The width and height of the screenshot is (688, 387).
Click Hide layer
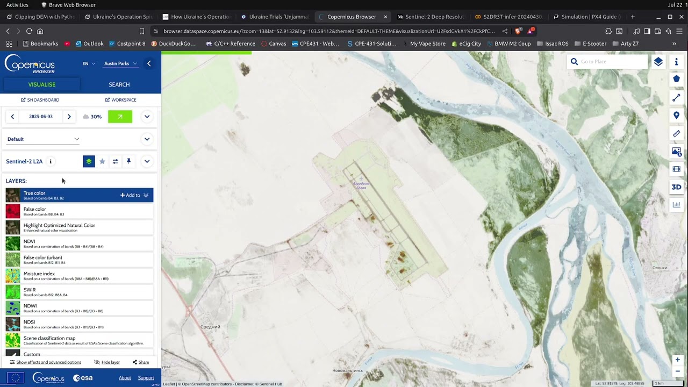tap(107, 362)
